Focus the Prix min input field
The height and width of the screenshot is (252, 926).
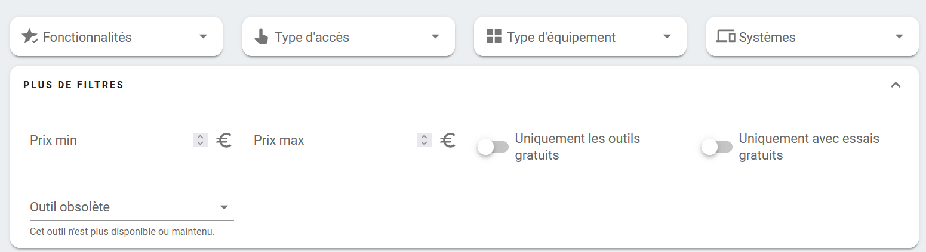click(111, 141)
